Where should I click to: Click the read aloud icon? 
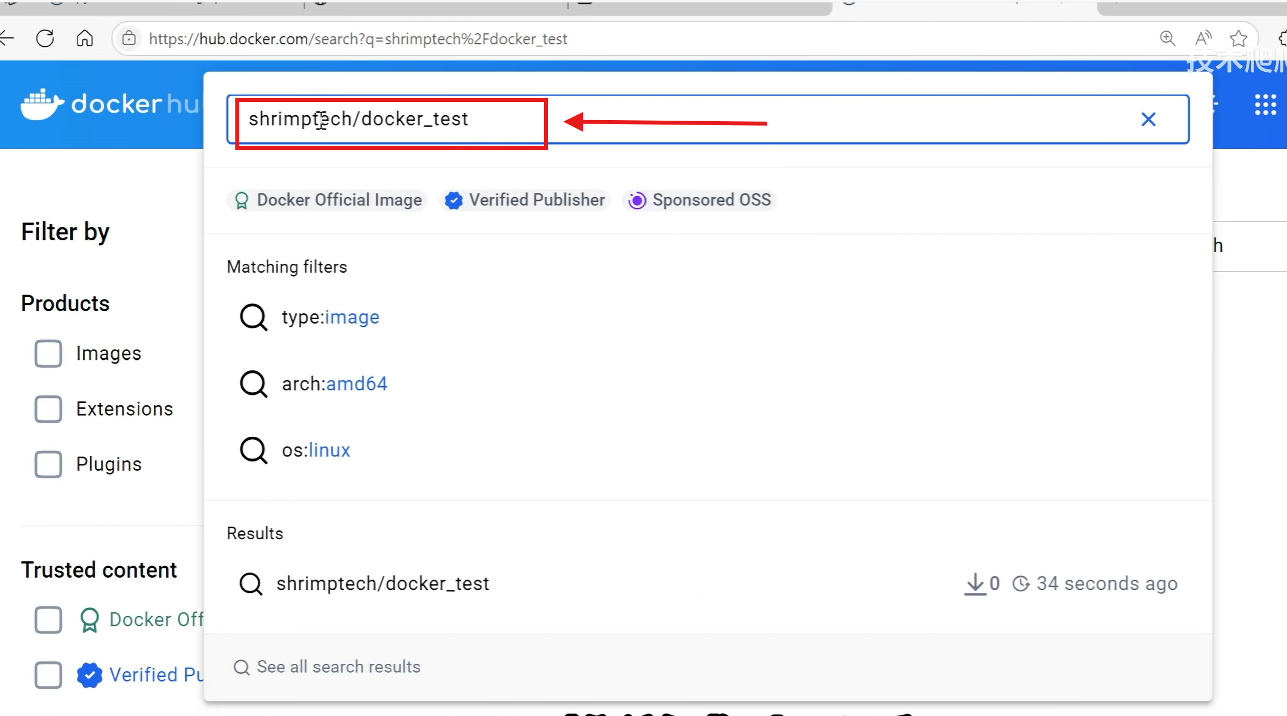click(1203, 38)
